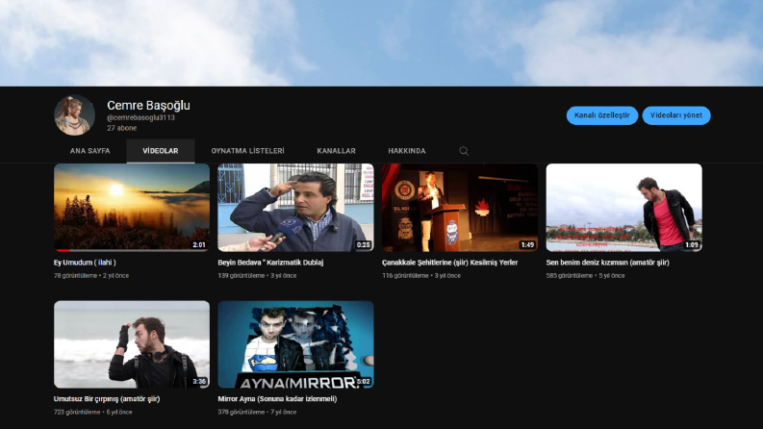Play the Umutsuz Bir çırpınış thumbnail
The height and width of the screenshot is (429, 763).
point(132,344)
